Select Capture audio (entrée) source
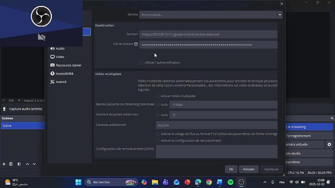Viewport: 335px width, 188px height. (26, 109)
